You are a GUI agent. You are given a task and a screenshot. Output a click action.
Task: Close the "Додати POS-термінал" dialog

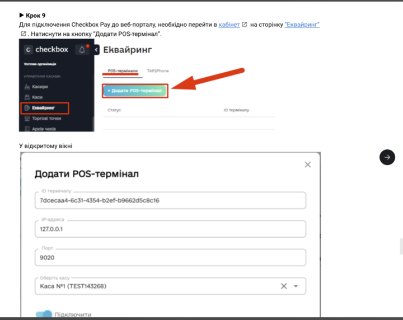[x=308, y=164]
